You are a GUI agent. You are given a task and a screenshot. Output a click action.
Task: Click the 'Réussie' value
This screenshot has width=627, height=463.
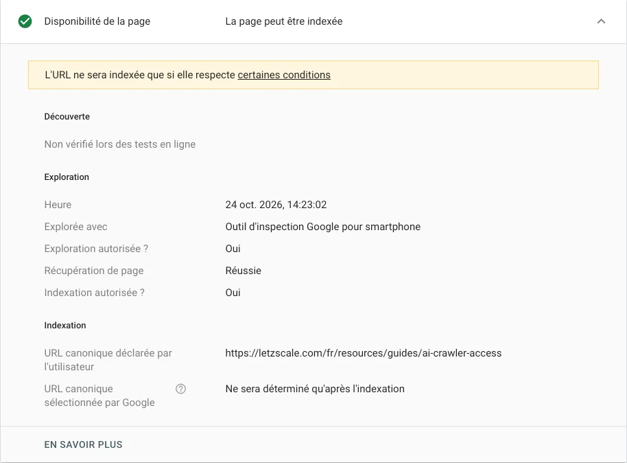[x=243, y=271]
